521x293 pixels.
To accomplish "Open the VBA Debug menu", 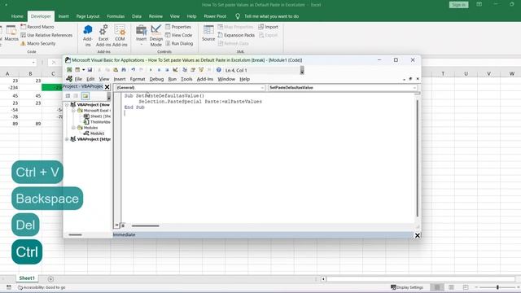I will tap(156, 79).
